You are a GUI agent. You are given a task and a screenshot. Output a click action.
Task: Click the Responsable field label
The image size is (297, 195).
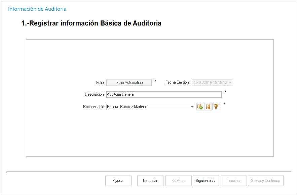tap(94, 107)
